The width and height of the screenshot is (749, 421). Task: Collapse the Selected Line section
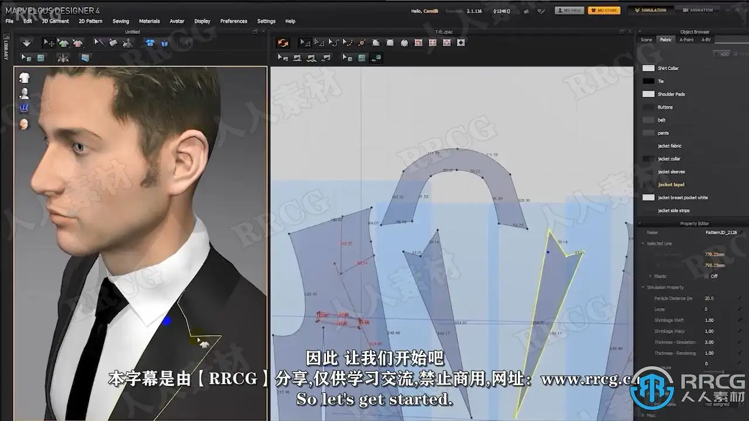(643, 243)
